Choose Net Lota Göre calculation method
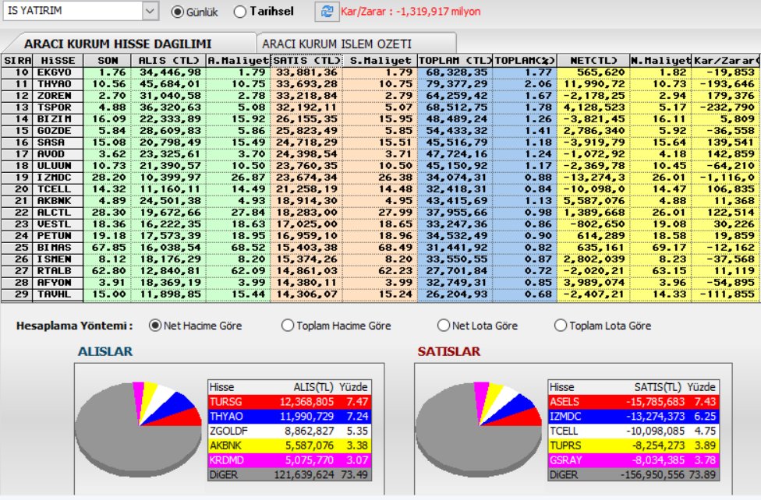761x500 pixels. tap(443, 326)
